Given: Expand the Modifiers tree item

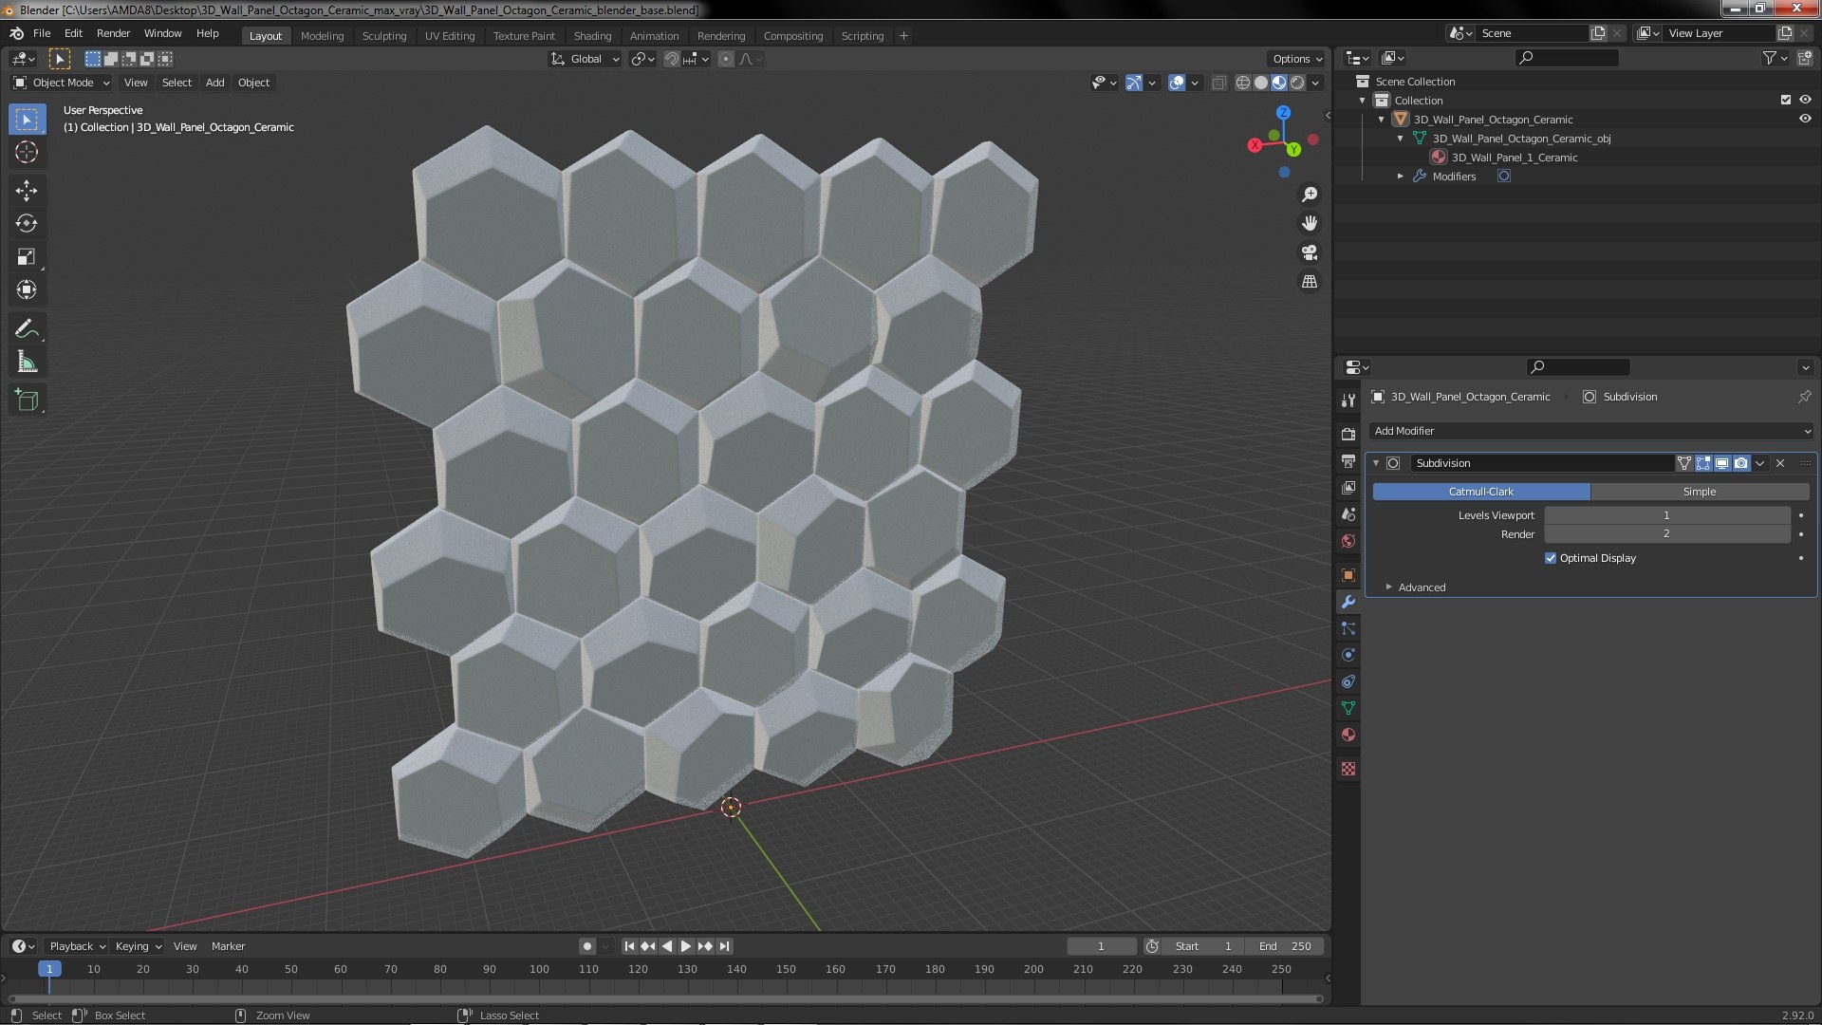Looking at the screenshot, I should pos(1401,177).
